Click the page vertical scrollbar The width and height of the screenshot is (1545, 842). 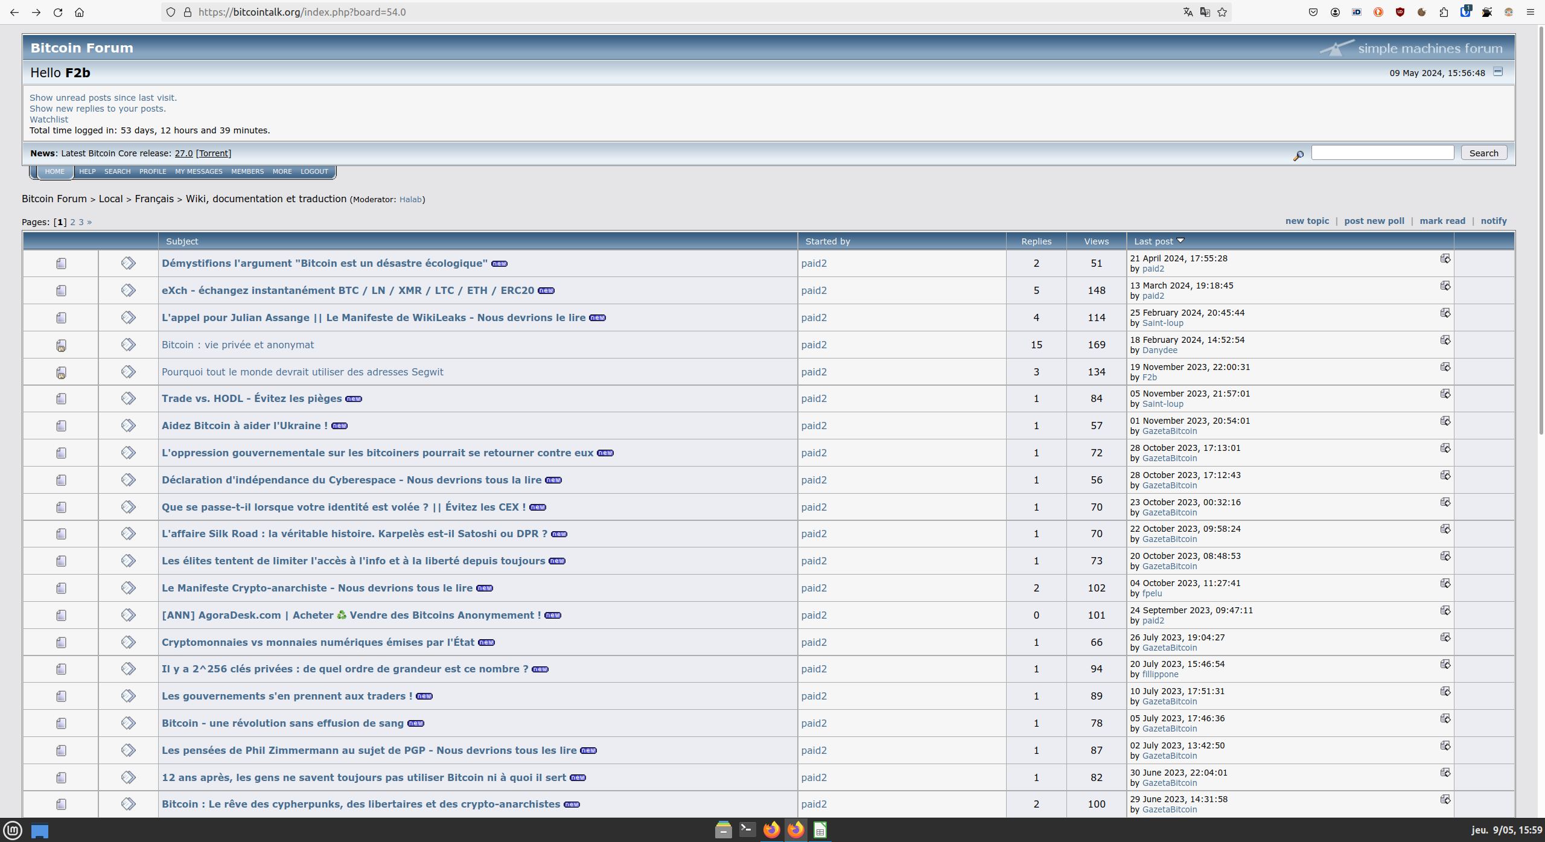point(1541,229)
